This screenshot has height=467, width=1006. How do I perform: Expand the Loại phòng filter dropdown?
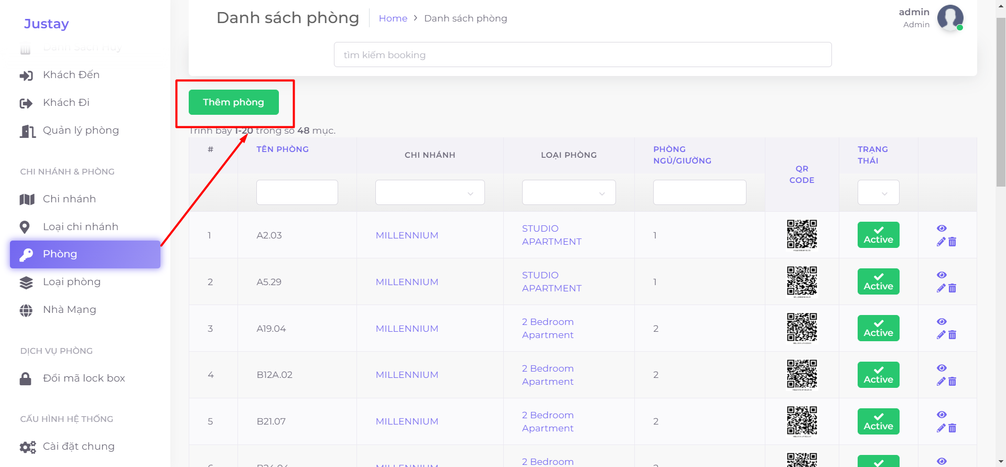tap(568, 193)
